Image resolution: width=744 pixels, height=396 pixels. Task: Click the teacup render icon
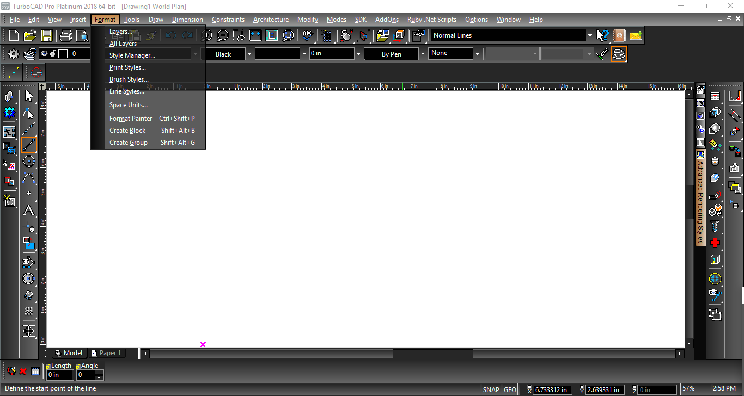pyautogui.click(x=618, y=54)
